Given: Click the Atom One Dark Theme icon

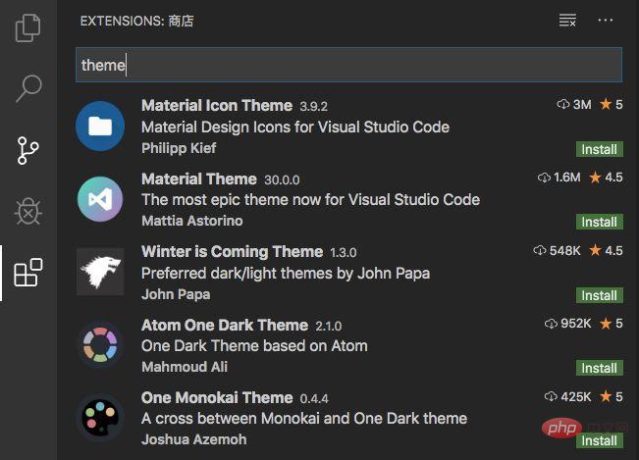Looking at the screenshot, I should pyautogui.click(x=100, y=344).
